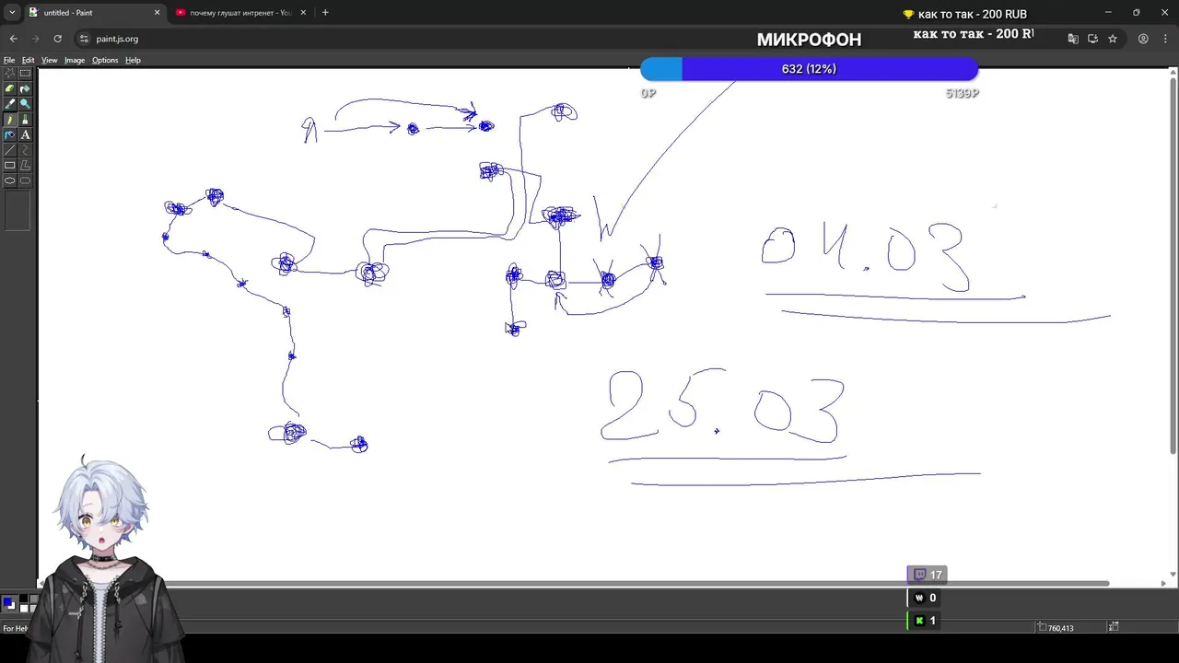
Task: Close the untitled - Paint tab
Action: pyautogui.click(x=157, y=13)
